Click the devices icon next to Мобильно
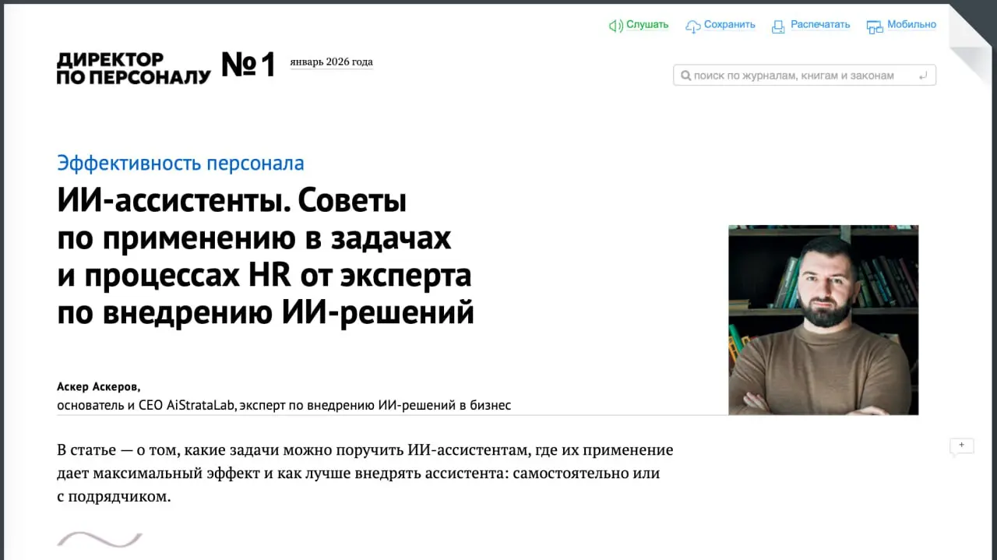Viewport: 997px width, 560px height. (x=875, y=26)
